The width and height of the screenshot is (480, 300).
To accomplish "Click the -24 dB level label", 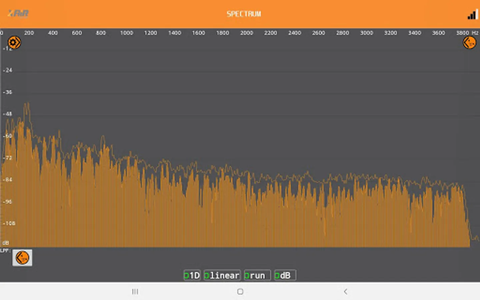I will pos(8,70).
